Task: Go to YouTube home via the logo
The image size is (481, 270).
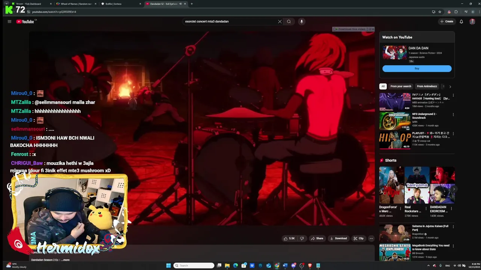Action: click(x=25, y=21)
